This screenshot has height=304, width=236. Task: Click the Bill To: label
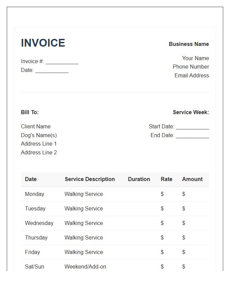(30, 112)
